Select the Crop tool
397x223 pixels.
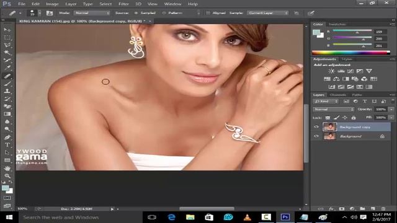coord(7,60)
